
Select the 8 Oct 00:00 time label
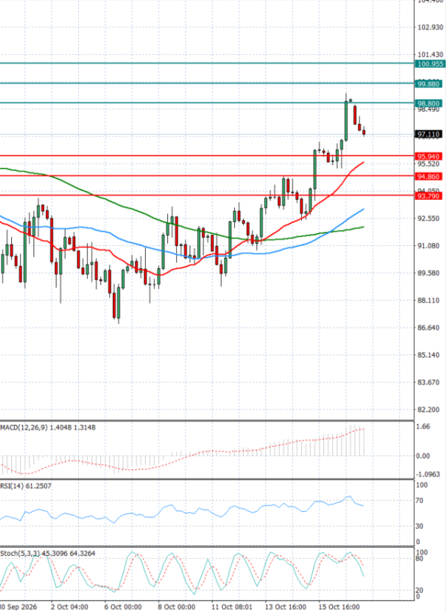pos(177,607)
